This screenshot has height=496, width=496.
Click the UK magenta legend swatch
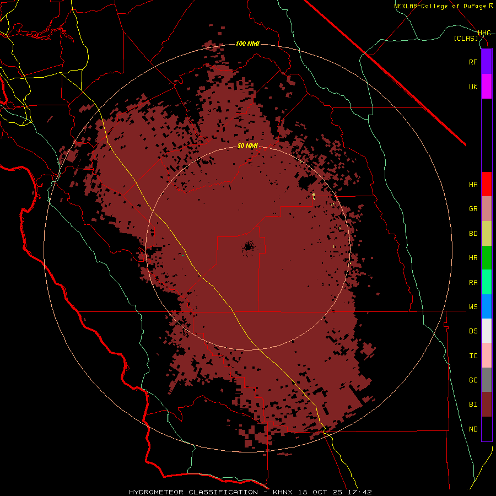coord(487,87)
